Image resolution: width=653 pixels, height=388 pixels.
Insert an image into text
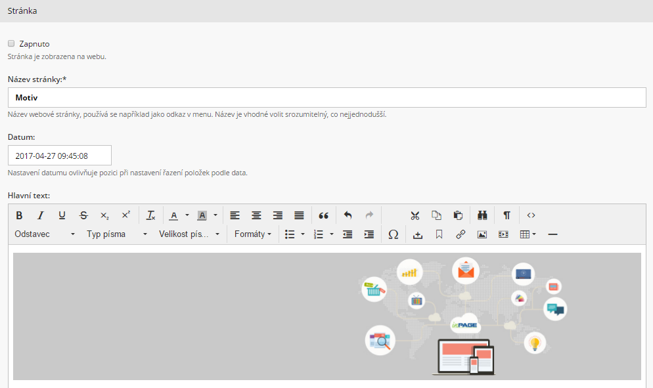pyautogui.click(x=482, y=234)
